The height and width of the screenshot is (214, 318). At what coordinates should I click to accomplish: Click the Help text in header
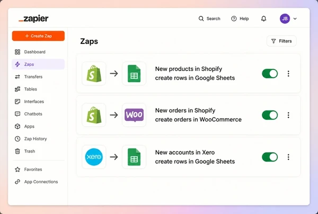point(244,19)
